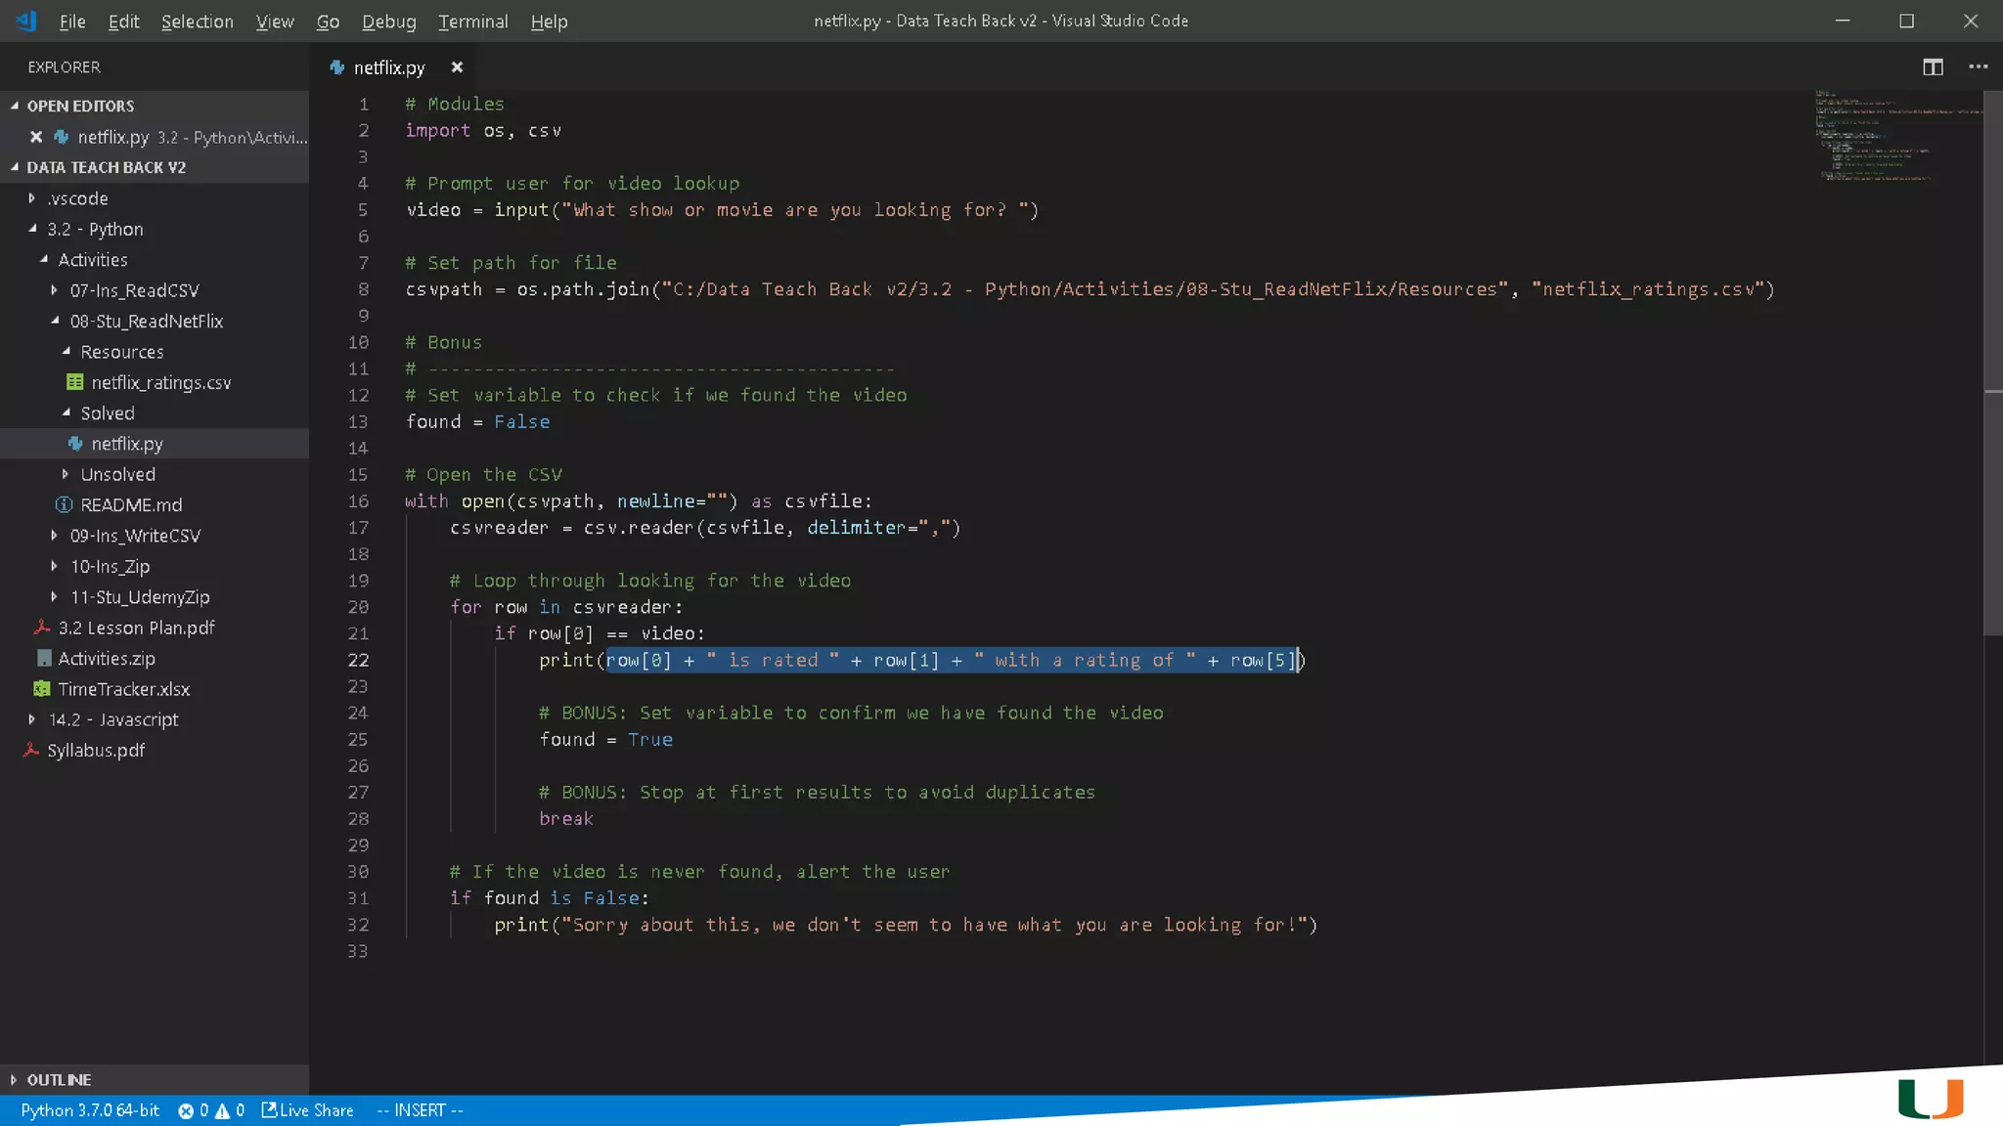Viewport: 2003px width, 1126px height.
Task: Close the netflix.py editor tab
Action: pyautogui.click(x=457, y=67)
